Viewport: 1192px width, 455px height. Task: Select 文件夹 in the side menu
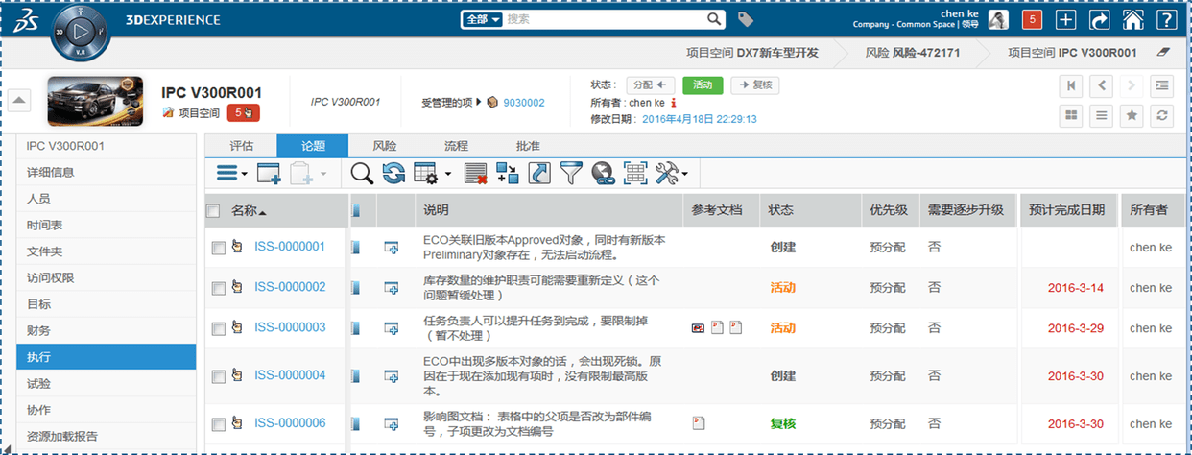click(x=106, y=251)
